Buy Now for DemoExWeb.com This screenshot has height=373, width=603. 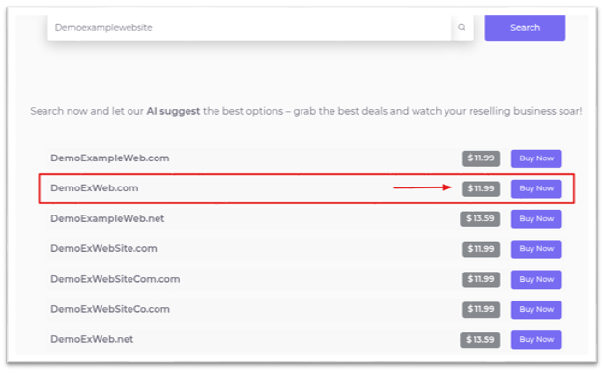coord(536,188)
